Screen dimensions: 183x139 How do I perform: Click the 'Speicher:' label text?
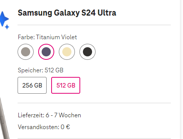pyautogui.click(x=31, y=70)
